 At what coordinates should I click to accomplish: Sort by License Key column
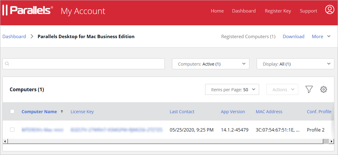(82, 111)
